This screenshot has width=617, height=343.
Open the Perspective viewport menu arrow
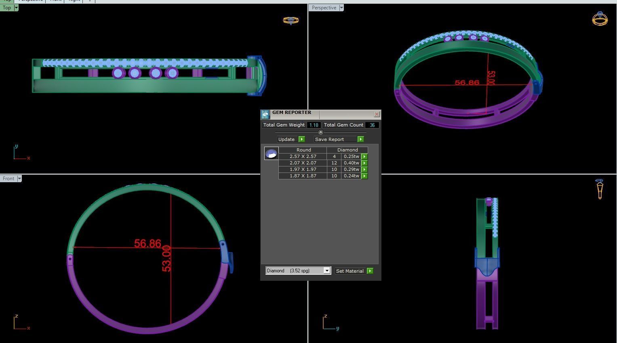coord(341,8)
